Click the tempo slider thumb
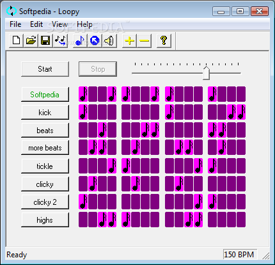Image resolution: width=275 pixels, height=265 pixels. click(206, 73)
